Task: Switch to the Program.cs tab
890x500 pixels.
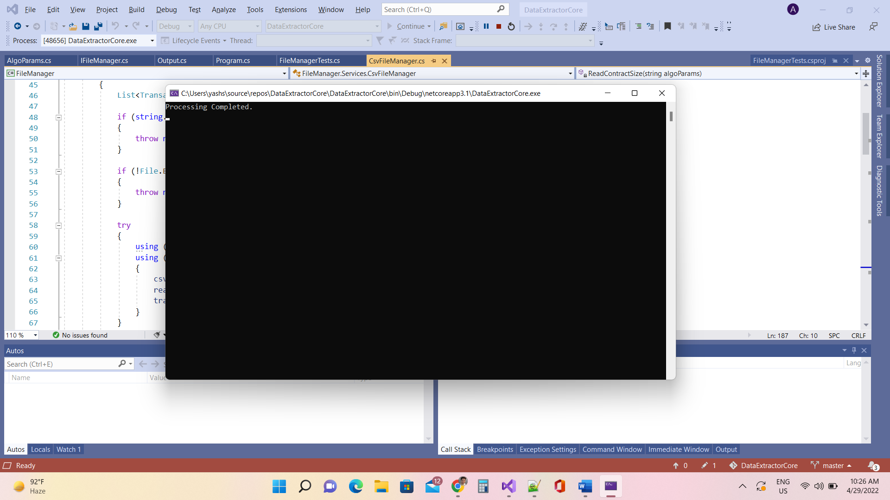Action: [x=233, y=61]
